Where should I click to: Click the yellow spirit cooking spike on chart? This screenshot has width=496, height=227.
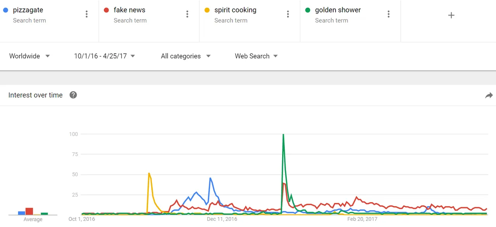pyautogui.click(x=149, y=174)
